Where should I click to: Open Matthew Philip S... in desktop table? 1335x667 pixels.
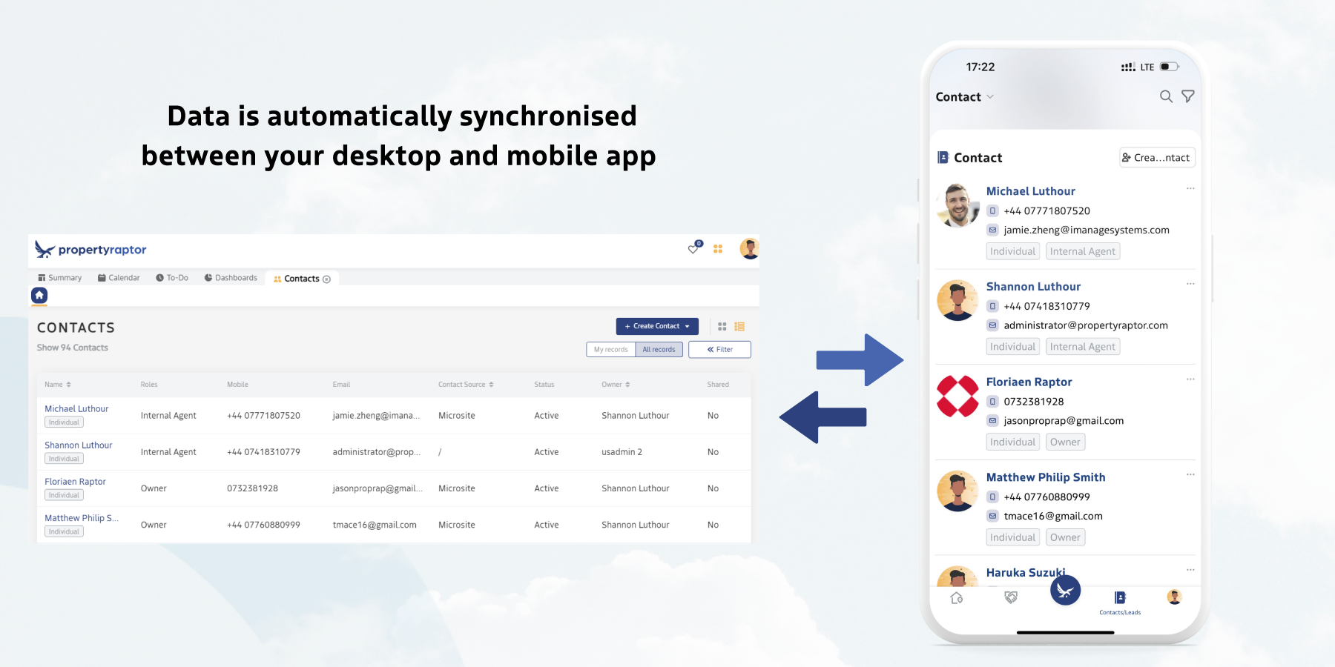pyautogui.click(x=82, y=518)
